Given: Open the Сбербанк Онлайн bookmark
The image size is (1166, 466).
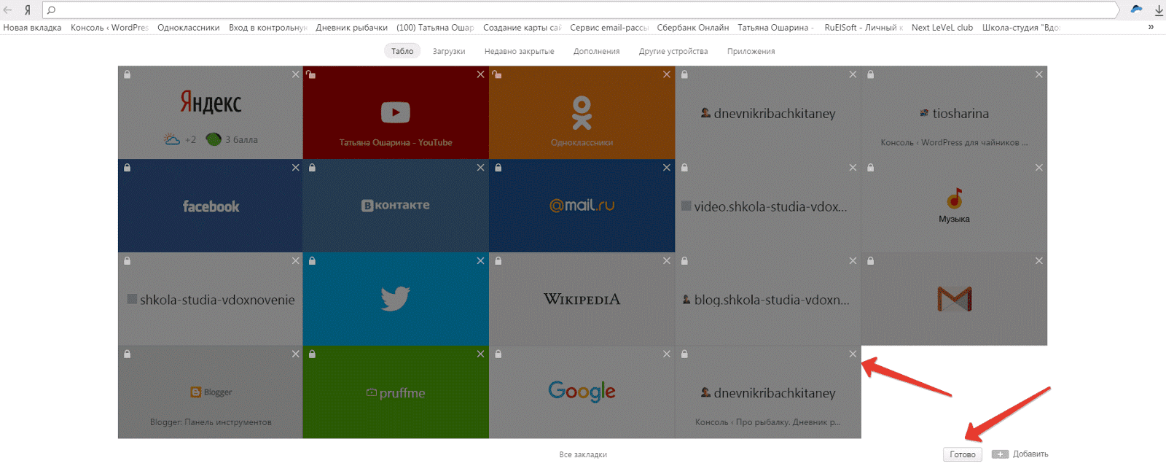Looking at the screenshot, I should click(692, 28).
